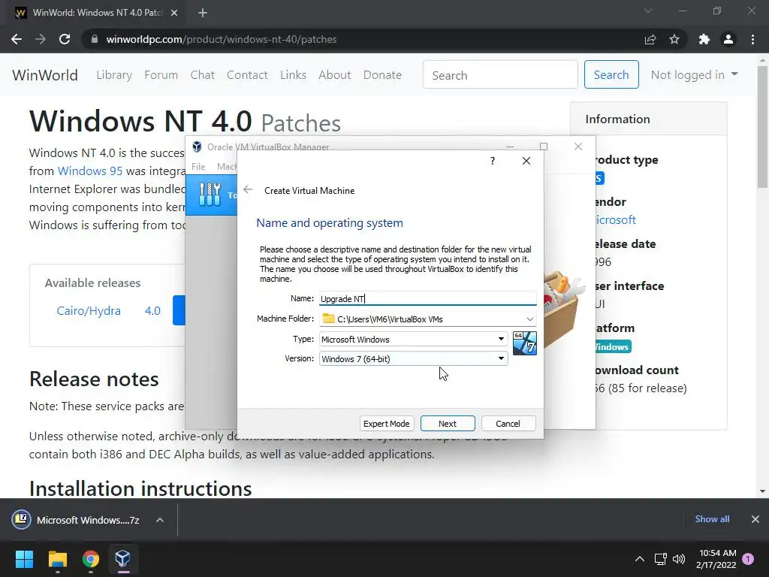Click the taskbar clock showing 10:54 AM
The image size is (769, 577).
[x=716, y=559]
